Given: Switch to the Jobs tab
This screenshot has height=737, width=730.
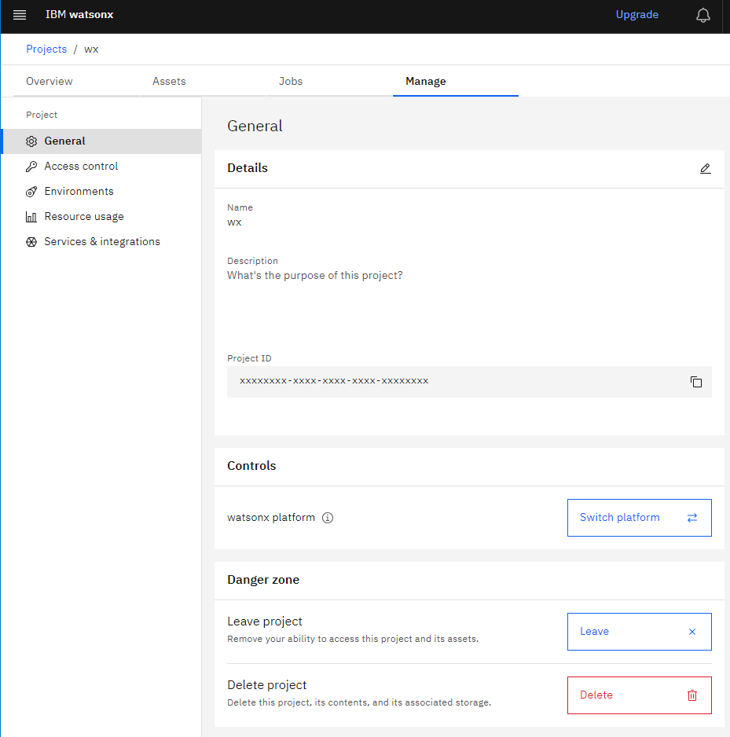Looking at the screenshot, I should 329,81.
